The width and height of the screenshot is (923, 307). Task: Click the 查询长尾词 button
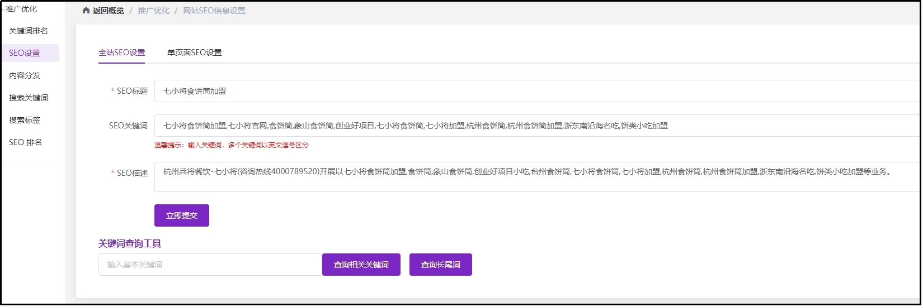(x=441, y=265)
